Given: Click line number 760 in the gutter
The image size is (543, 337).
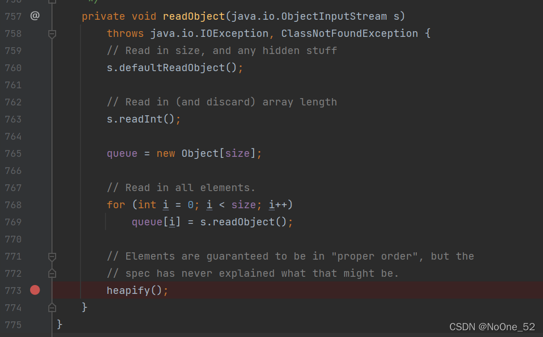Looking at the screenshot, I should 13,68.
